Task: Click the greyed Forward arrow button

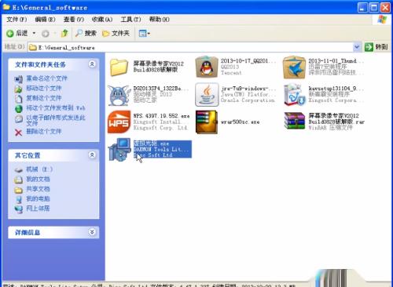Action: 46,34
